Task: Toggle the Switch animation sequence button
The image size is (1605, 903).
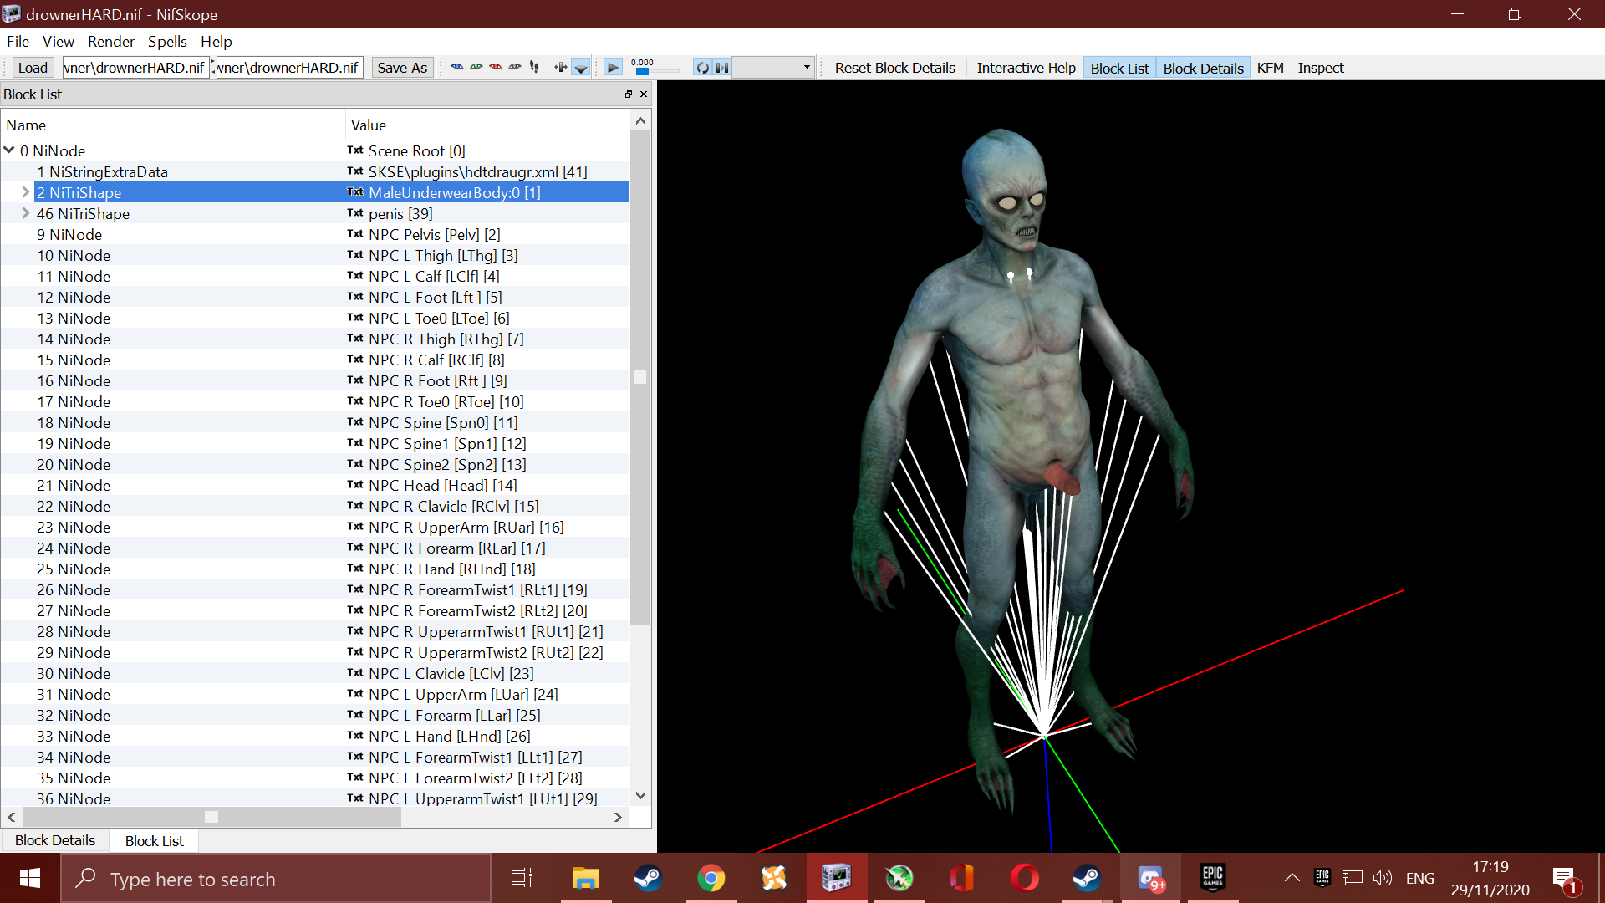Action: click(722, 68)
